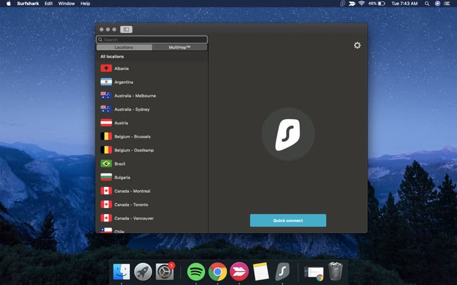
Task: Open System Preferences in the Dock
Action: tap(165, 272)
